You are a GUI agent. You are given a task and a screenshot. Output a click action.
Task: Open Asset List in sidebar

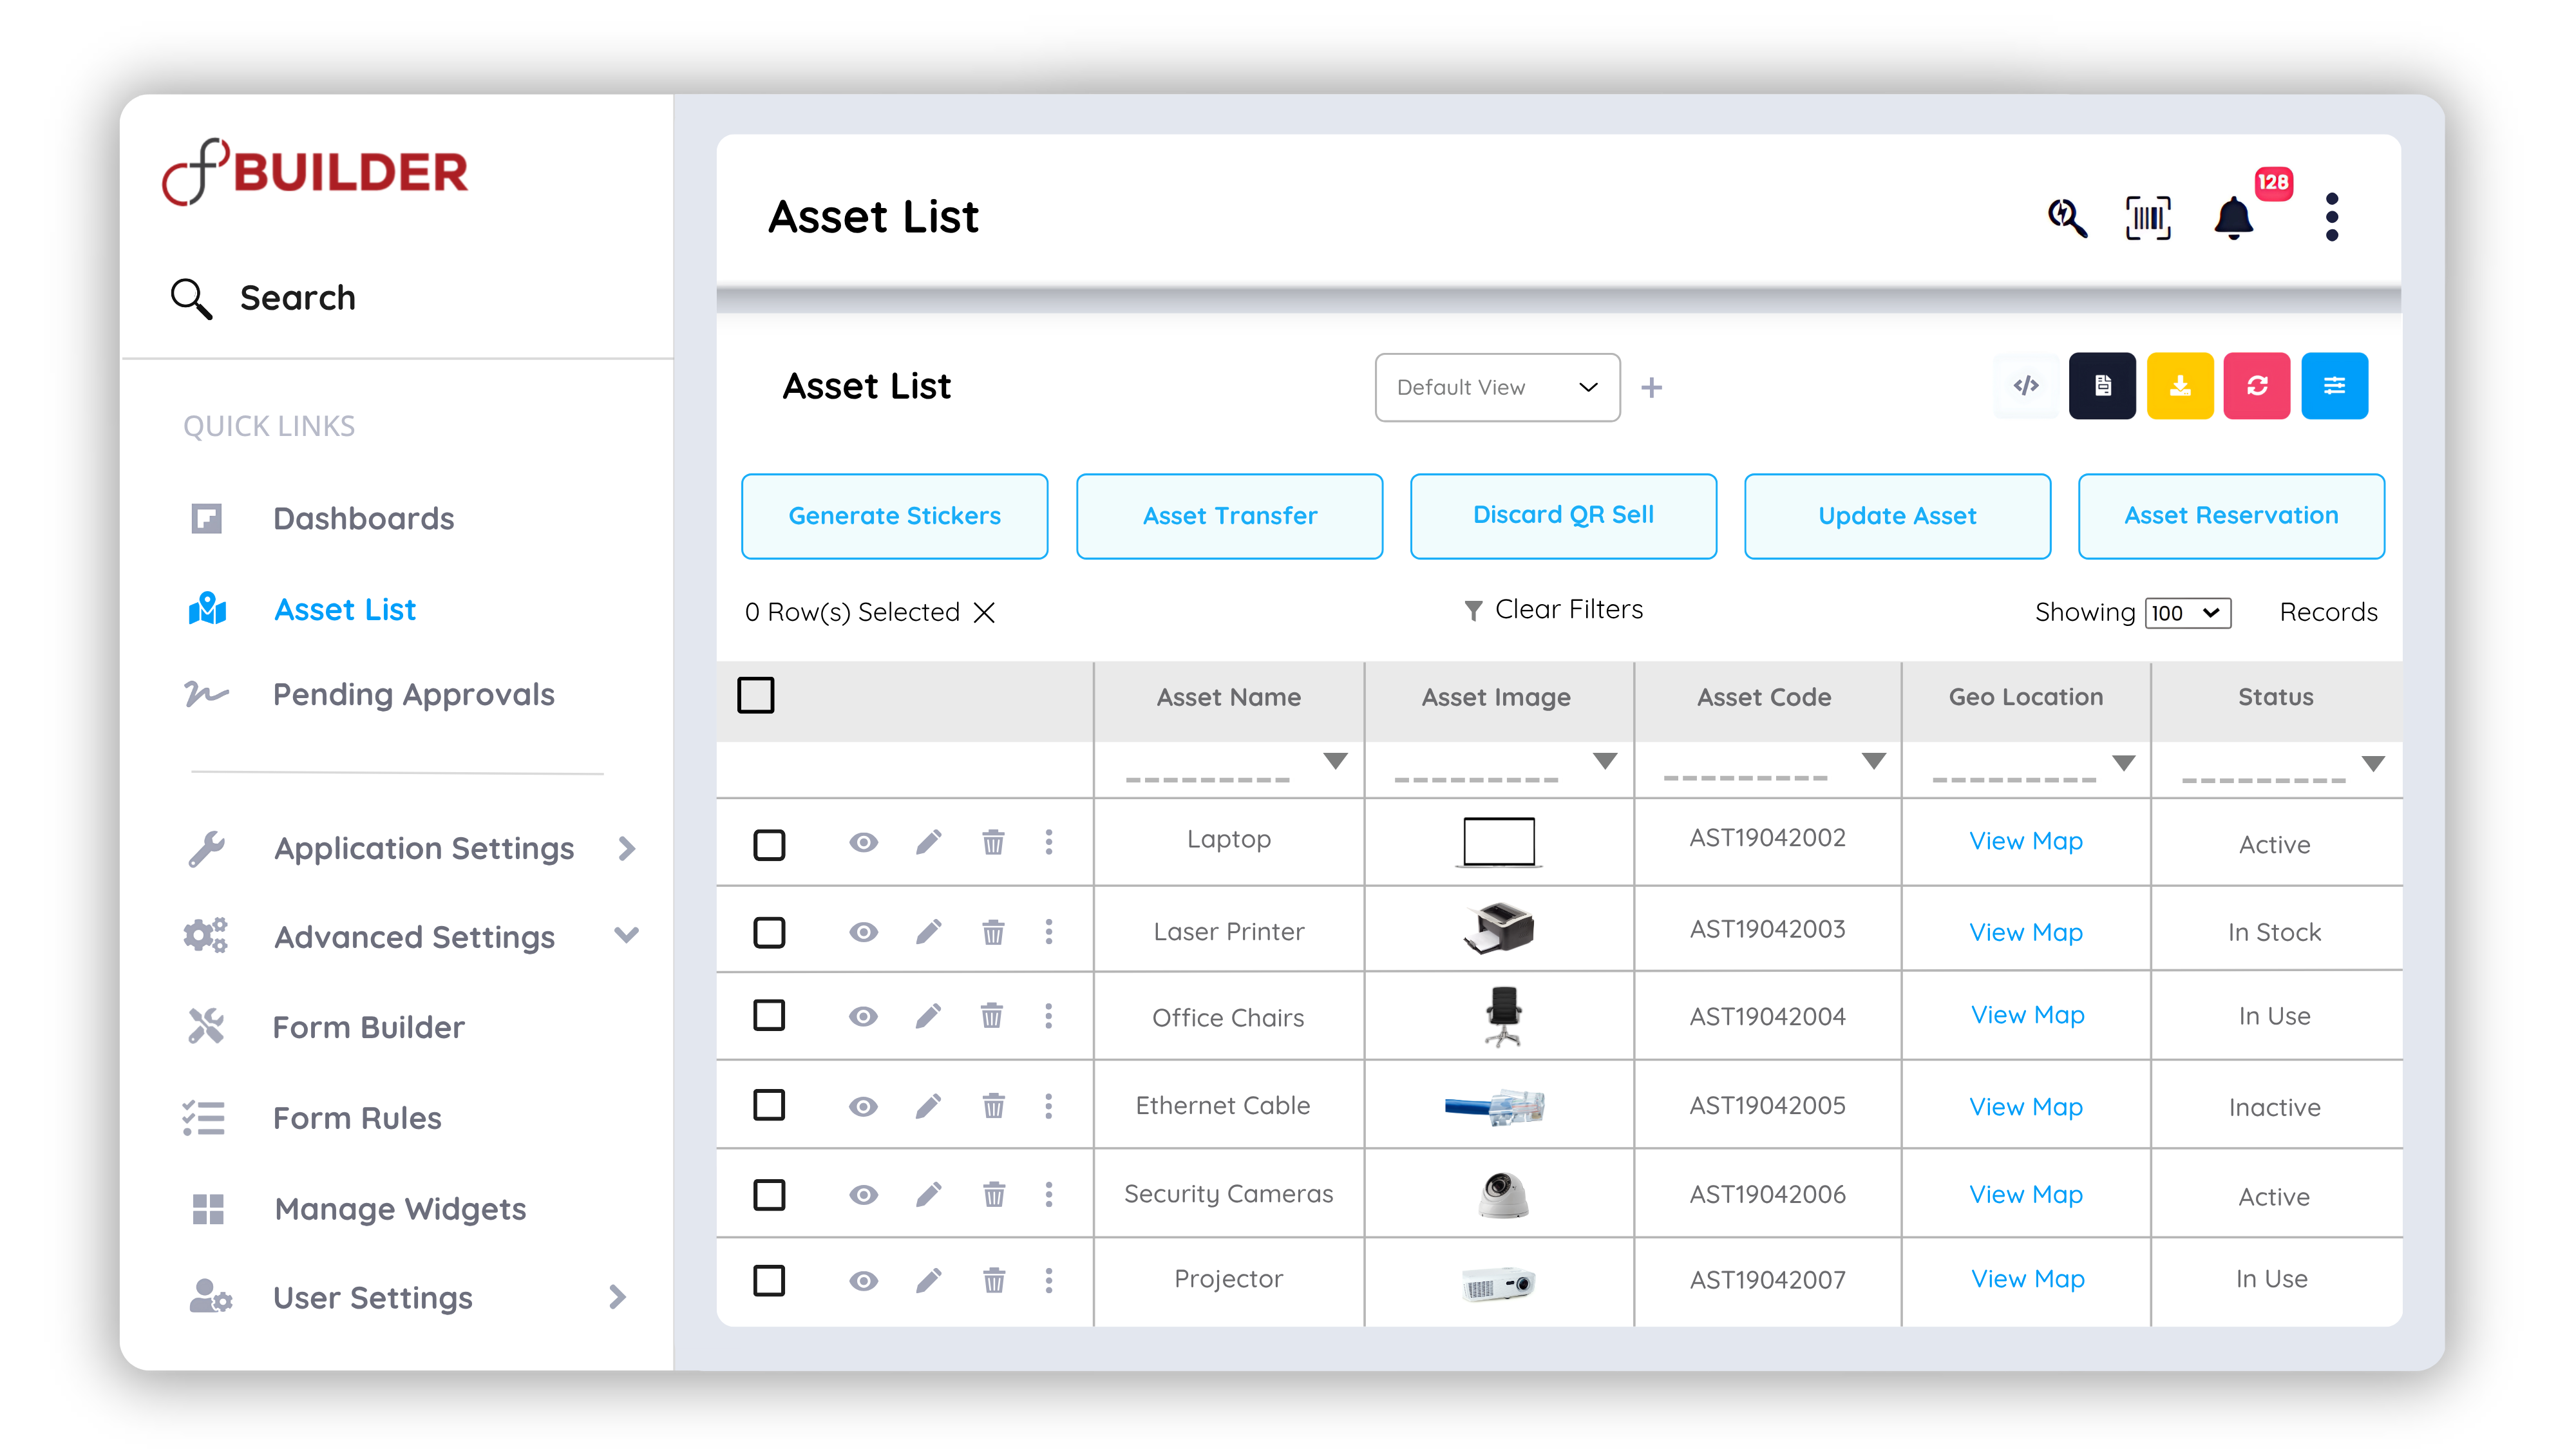345,610
